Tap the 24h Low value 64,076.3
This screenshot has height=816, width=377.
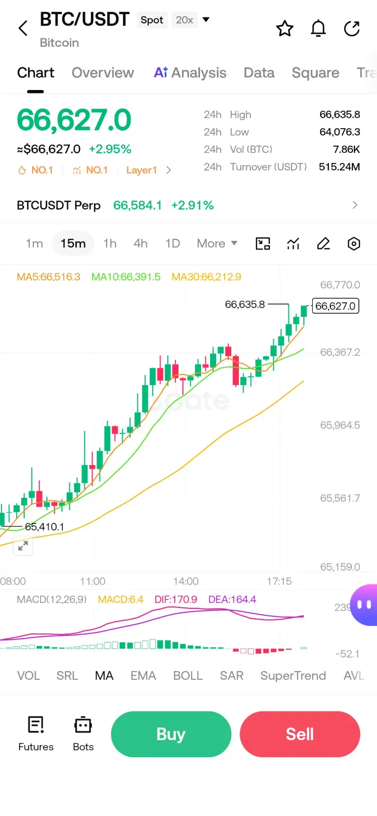coord(340,132)
